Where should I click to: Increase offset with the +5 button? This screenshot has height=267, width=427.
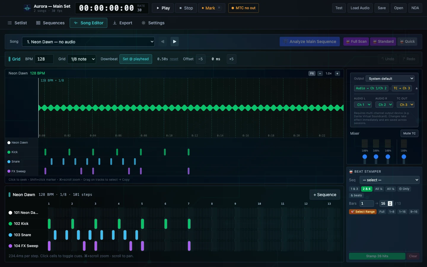click(x=231, y=59)
